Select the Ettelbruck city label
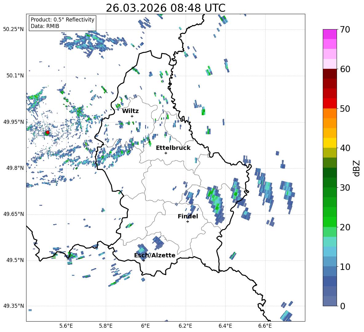364x332 pixels. [x=173, y=148]
